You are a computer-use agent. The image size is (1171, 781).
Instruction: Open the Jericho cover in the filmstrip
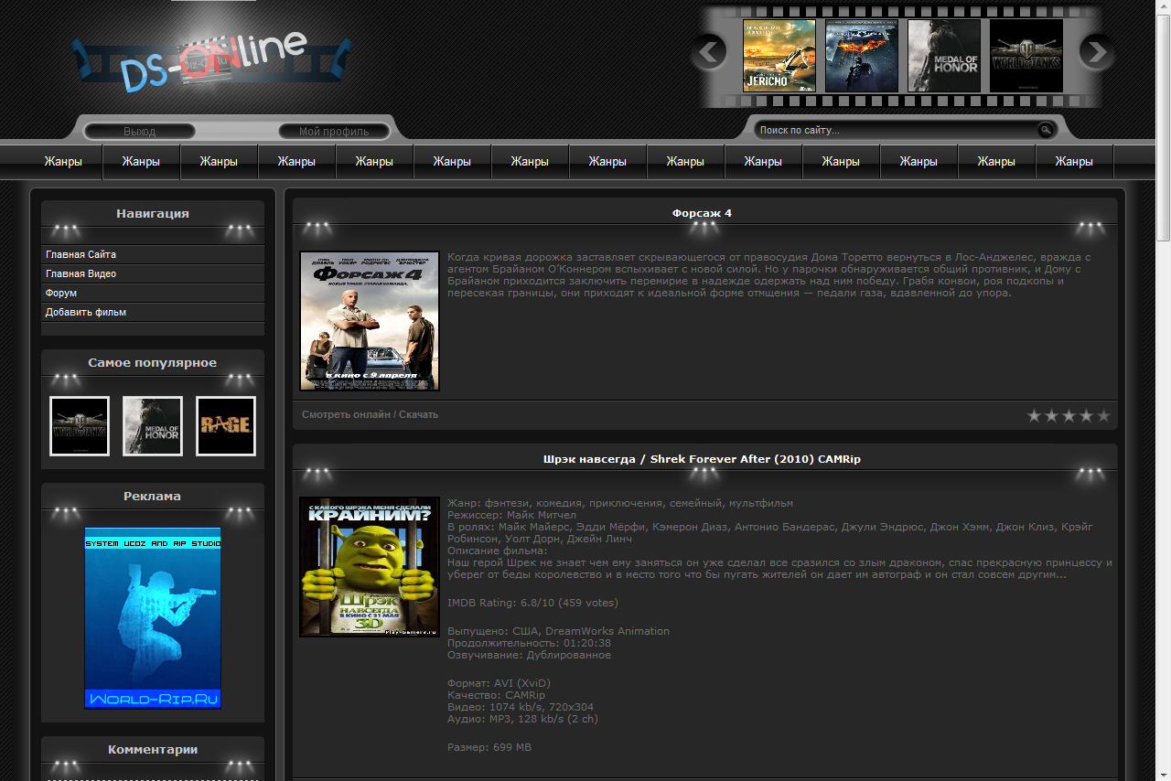[x=779, y=56]
